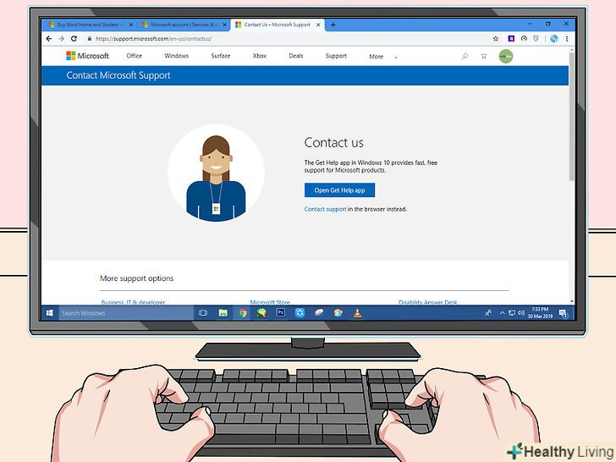
Task: Open the Deals menu item
Action: click(x=296, y=56)
